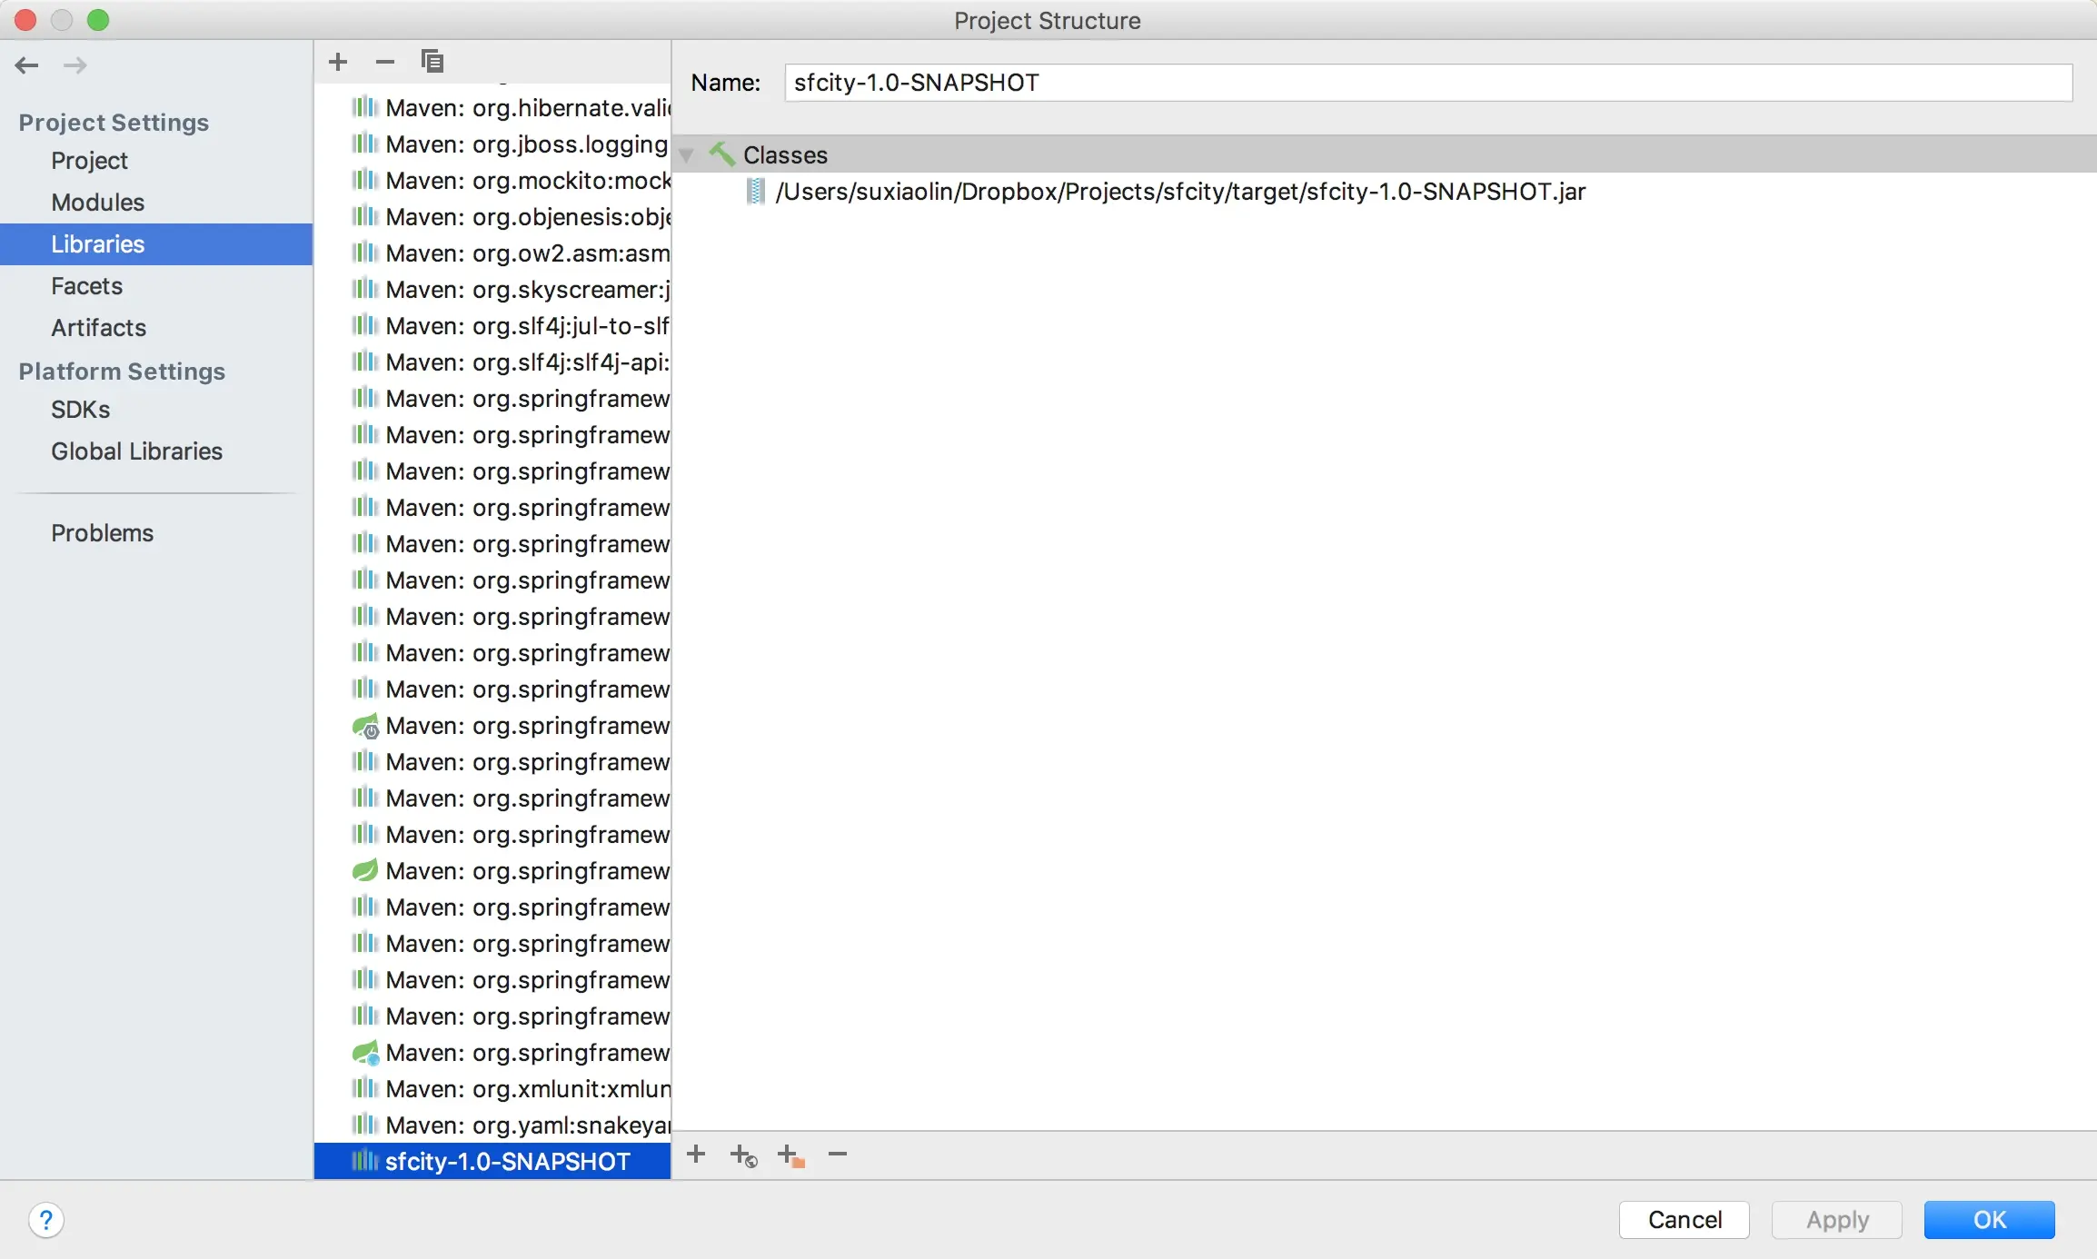Click the back navigation arrow

pos(27,65)
